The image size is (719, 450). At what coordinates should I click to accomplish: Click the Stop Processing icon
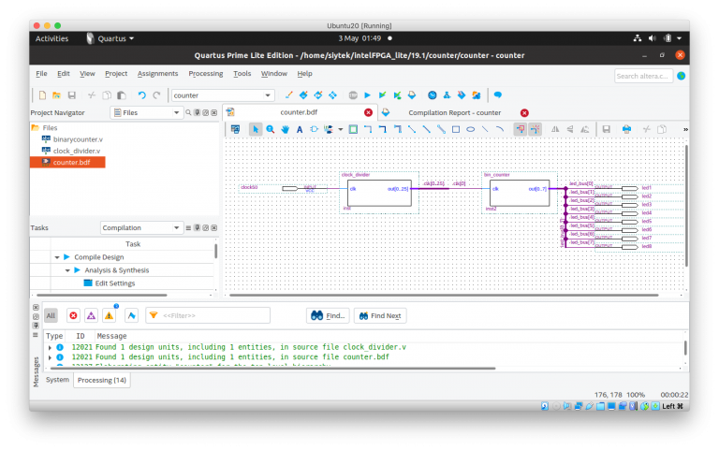pyautogui.click(x=352, y=94)
